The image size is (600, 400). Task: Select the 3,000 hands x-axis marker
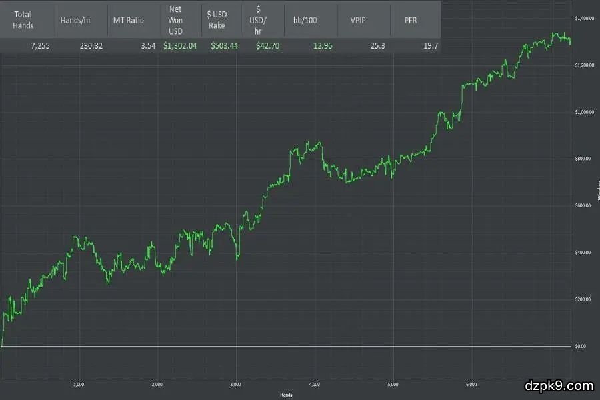point(236,385)
